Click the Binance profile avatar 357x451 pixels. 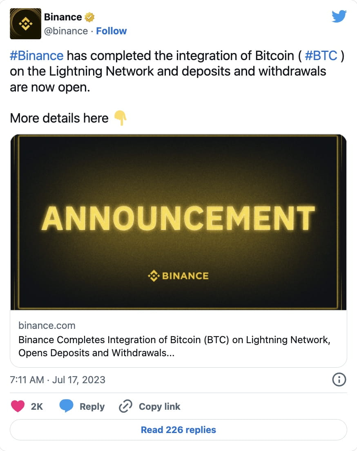(25, 23)
